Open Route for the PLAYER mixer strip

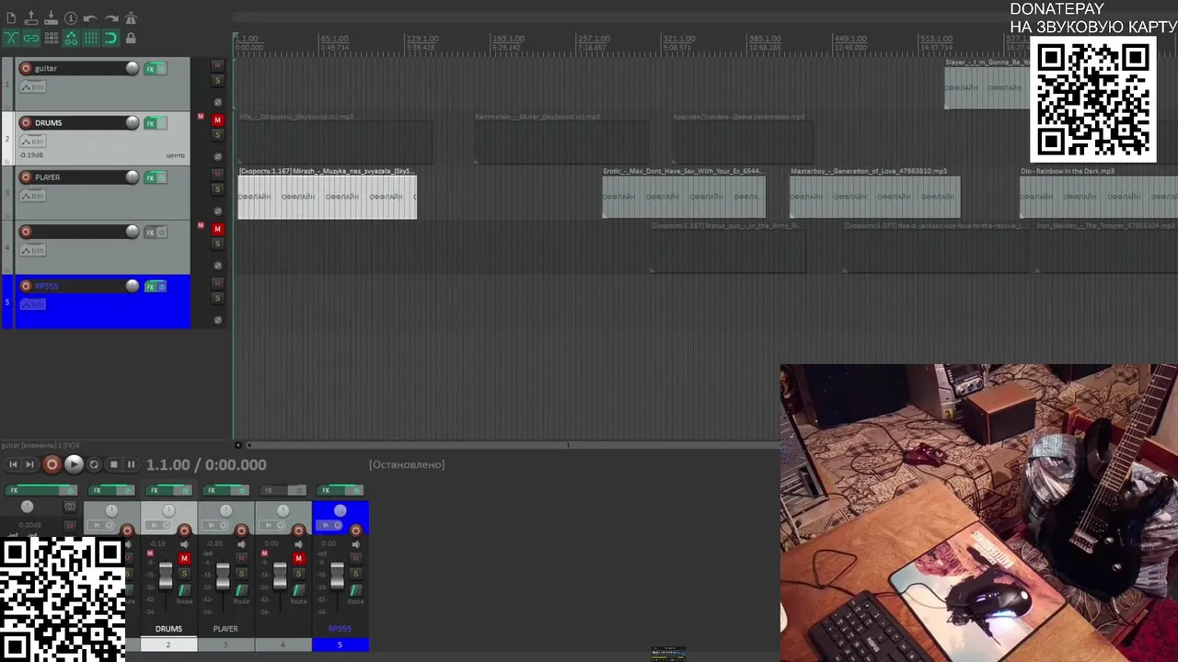coord(241,590)
